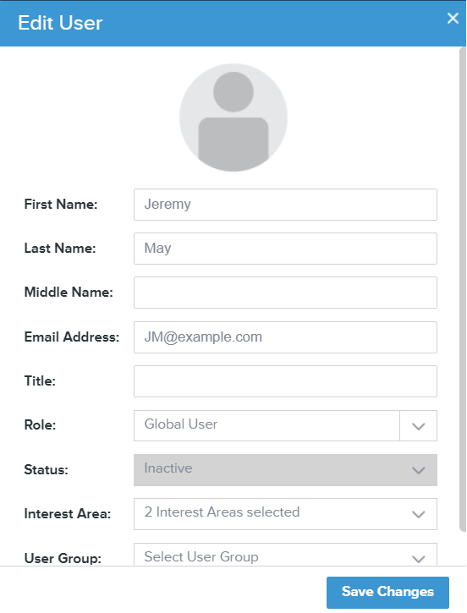Image resolution: width=467 pixels, height=613 pixels.
Task: Click the Email Address label
Action: [72, 337]
